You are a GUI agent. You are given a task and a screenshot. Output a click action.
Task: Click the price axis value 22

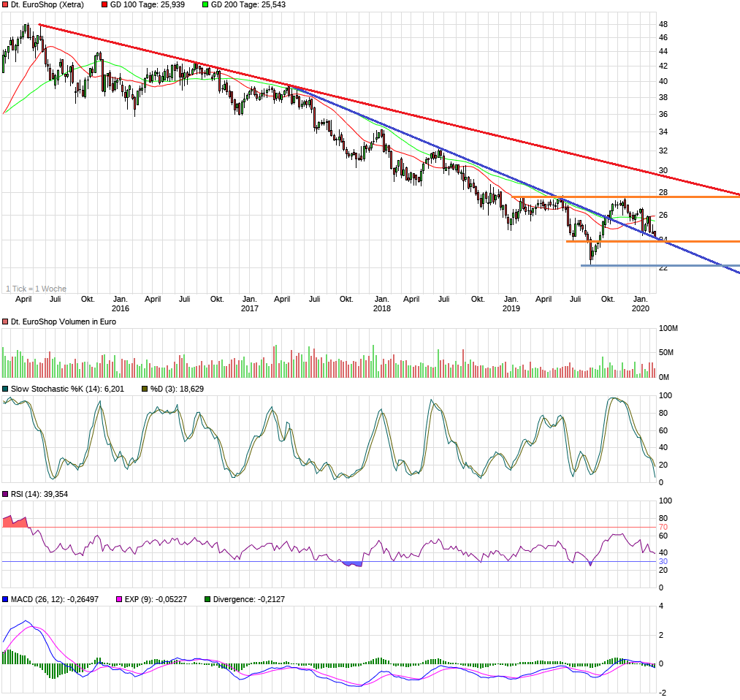[x=663, y=268]
